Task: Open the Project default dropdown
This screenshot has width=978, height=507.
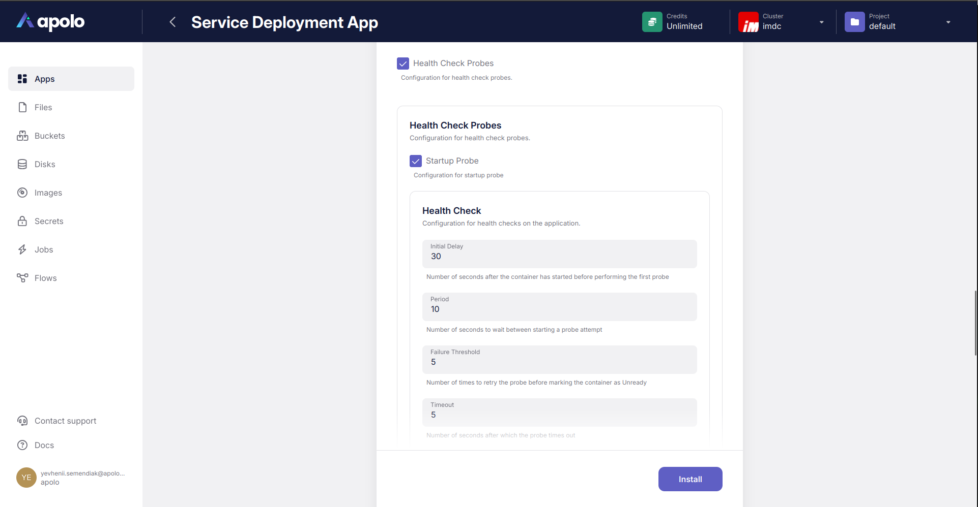Action: coord(947,22)
